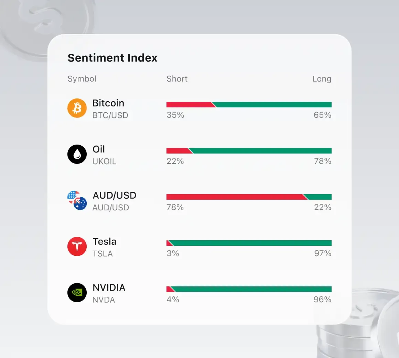Click the red Tesla logo icon
Screen dimensions: 399x358
(77, 246)
